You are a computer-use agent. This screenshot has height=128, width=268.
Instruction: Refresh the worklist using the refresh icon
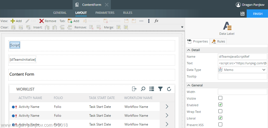pos(169,89)
